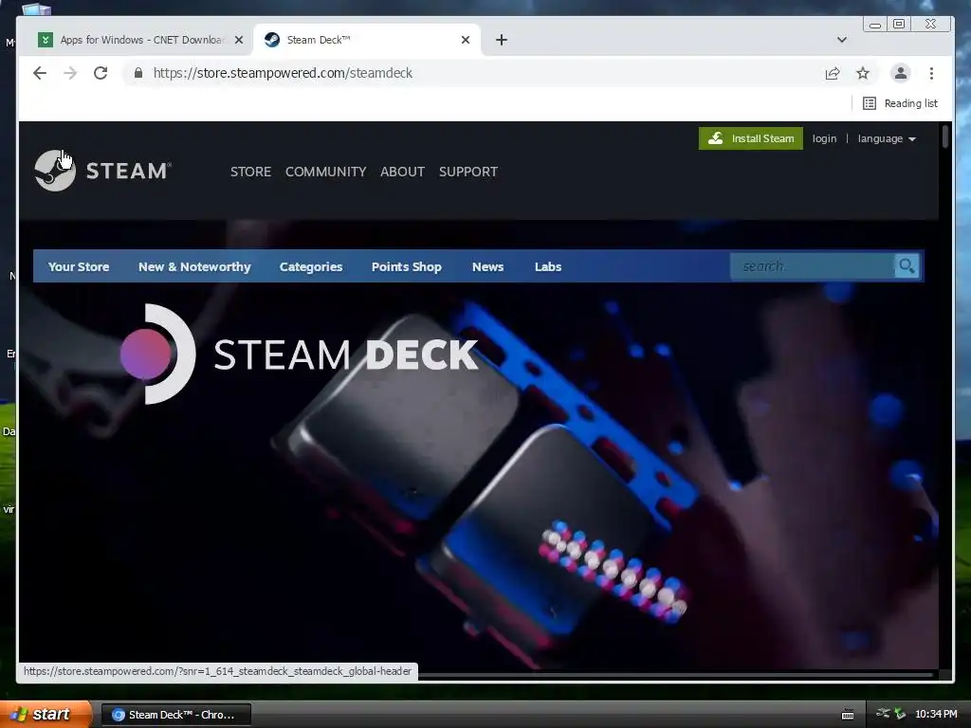The width and height of the screenshot is (971, 728).
Task: Click the taskbar clock showing 10:34 PM
Action: tap(936, 715)
